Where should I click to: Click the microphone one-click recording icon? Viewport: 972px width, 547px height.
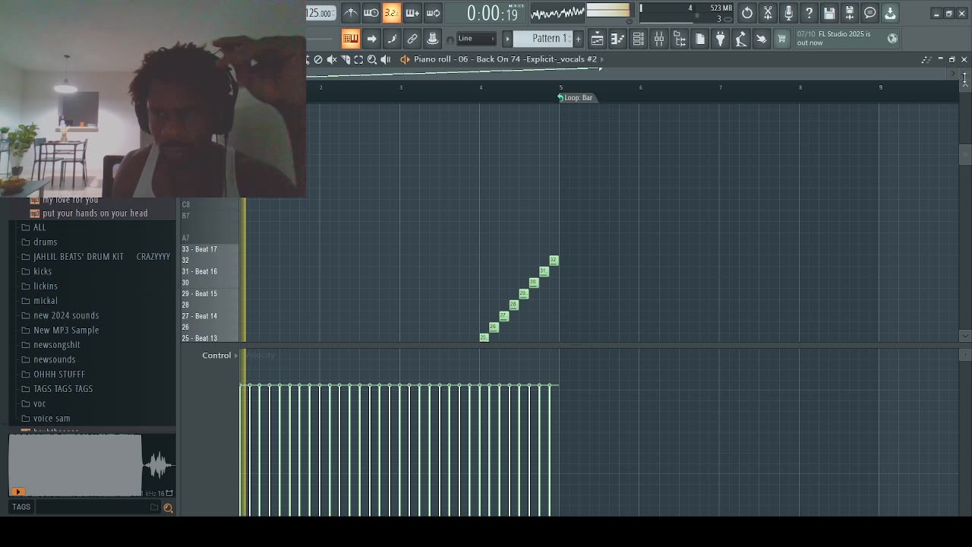(788, 13)
